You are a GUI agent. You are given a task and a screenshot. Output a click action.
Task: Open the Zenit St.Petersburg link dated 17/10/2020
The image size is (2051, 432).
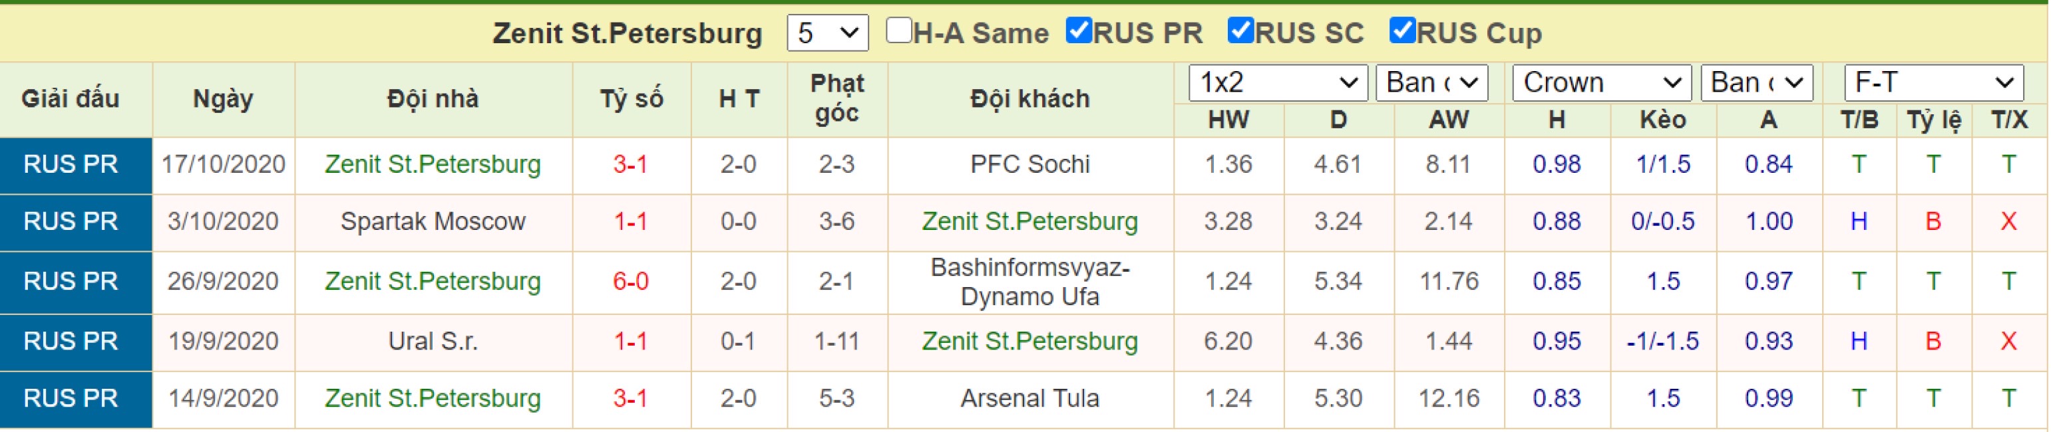(x=433, y=165)
